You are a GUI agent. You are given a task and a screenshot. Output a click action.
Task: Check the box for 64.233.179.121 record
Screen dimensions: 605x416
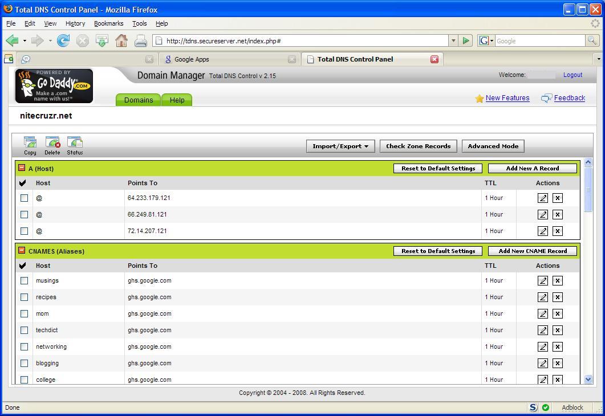coord(25,198)
